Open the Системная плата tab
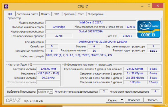 (27, 14)
